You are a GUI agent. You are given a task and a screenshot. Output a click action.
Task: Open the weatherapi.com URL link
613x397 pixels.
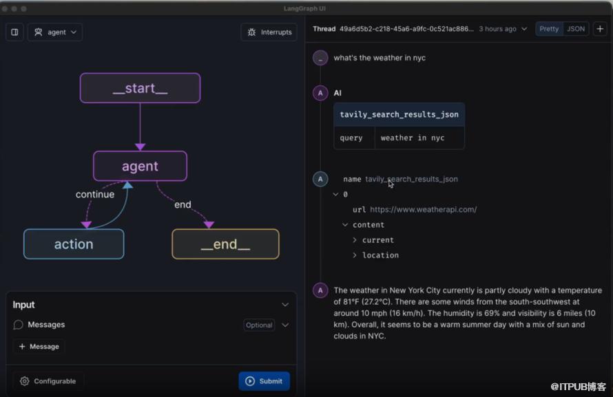pyautogui.click(x=423, y=209)
